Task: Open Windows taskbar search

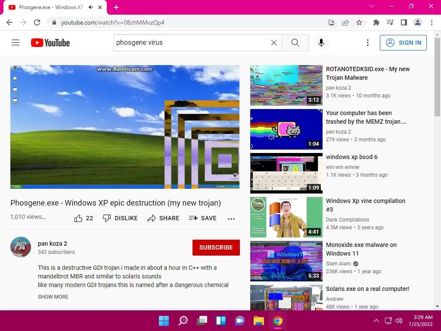Action: [183, 321]
